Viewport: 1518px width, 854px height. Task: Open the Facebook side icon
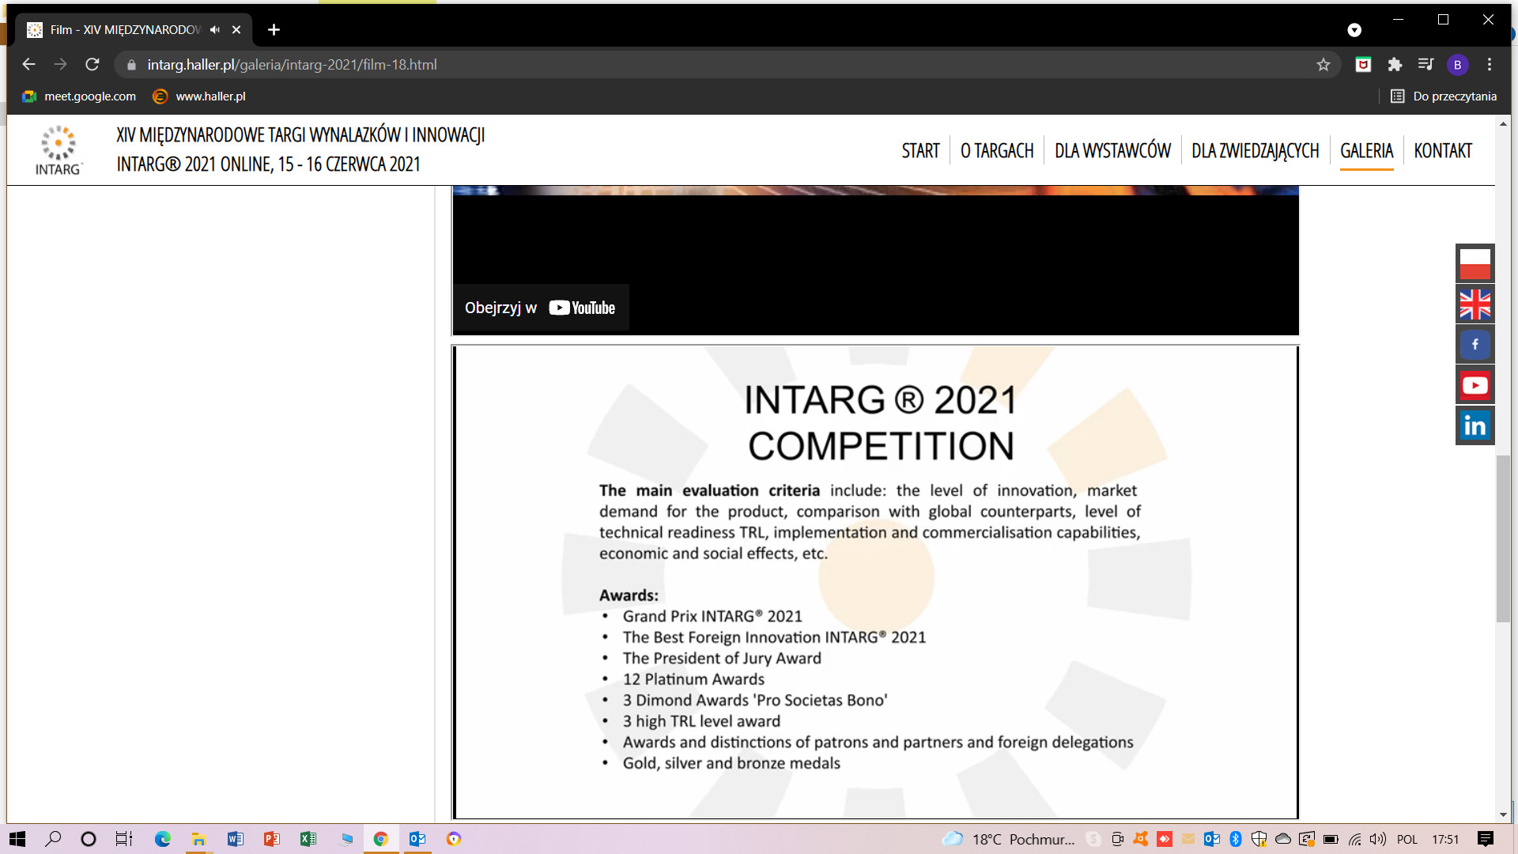1475,345
